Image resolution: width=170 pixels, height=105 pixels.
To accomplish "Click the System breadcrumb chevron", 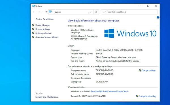I will tap(53, 12).
